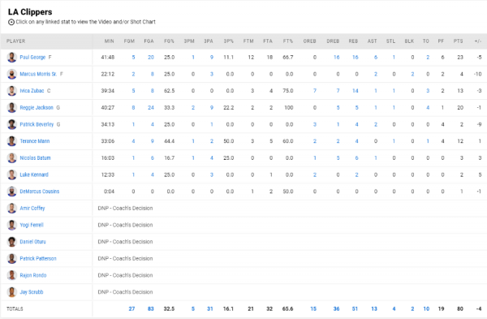This screenshot has width=487, height=319.
Task: Open Luke Kennard's player page
Action: [x=34, y=175]
